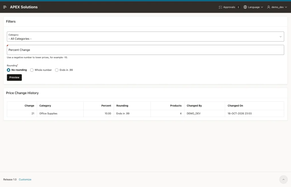Click the Office Supplies table cell
Image resolution: width=291 pixels, height=187 pixels.
coord(48,113)
